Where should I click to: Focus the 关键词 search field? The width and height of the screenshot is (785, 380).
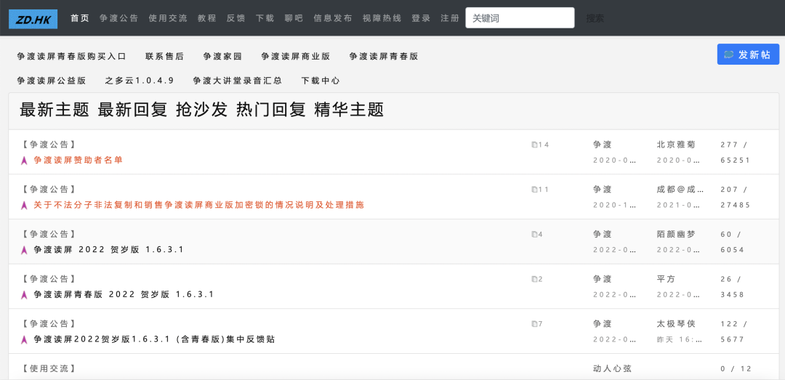click(520, 18)
